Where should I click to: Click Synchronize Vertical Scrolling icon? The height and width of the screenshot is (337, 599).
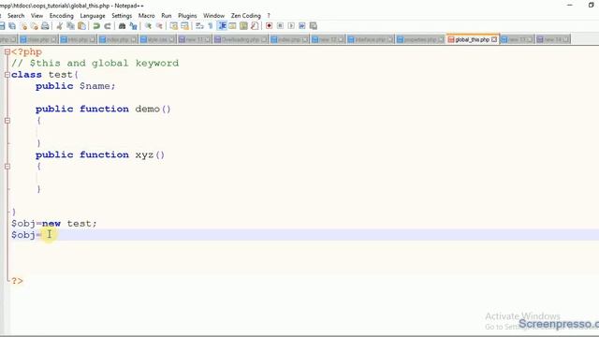[x=174, y=26]
